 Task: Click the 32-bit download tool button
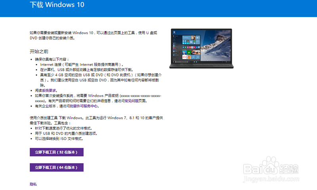click(57, 152)
